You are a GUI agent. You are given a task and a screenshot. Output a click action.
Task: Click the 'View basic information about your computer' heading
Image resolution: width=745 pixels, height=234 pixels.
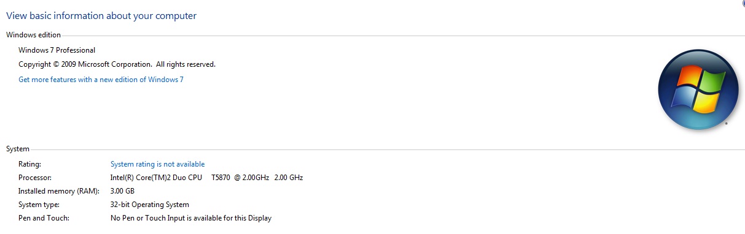tap(101, 16)
